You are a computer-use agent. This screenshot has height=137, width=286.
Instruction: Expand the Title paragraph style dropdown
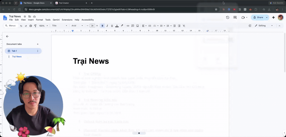[x=59, y=26]
